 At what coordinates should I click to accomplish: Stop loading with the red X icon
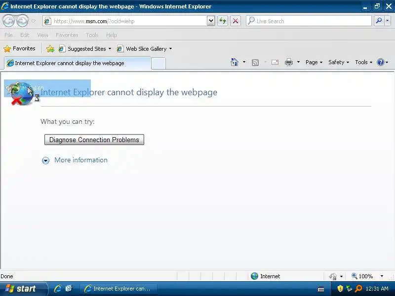[x=236, y=21]
